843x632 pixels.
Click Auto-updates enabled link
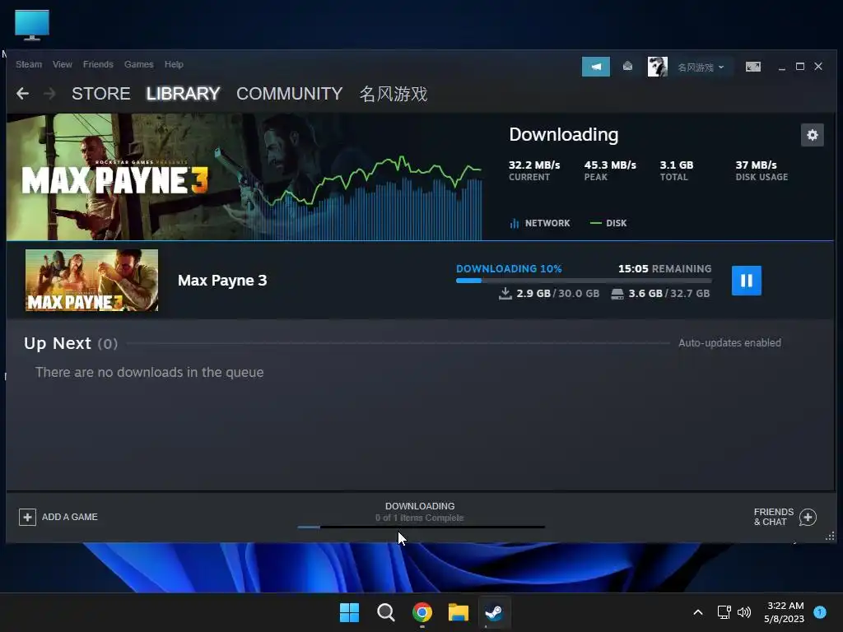click(x=729, y=343)
